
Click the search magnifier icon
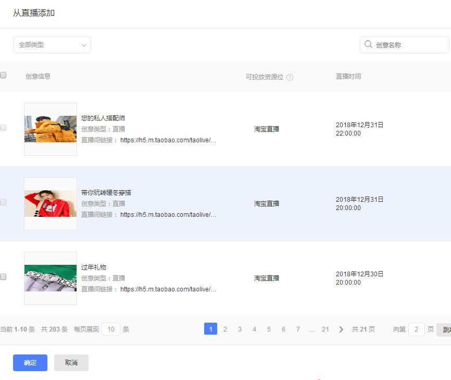[368, 45]
